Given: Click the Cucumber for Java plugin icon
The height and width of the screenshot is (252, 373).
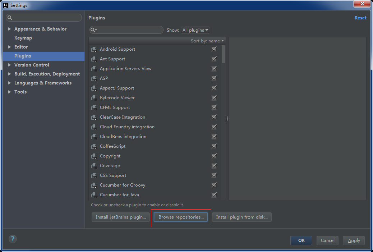Looking at the screenshot, I should click(x=94, y=195).
